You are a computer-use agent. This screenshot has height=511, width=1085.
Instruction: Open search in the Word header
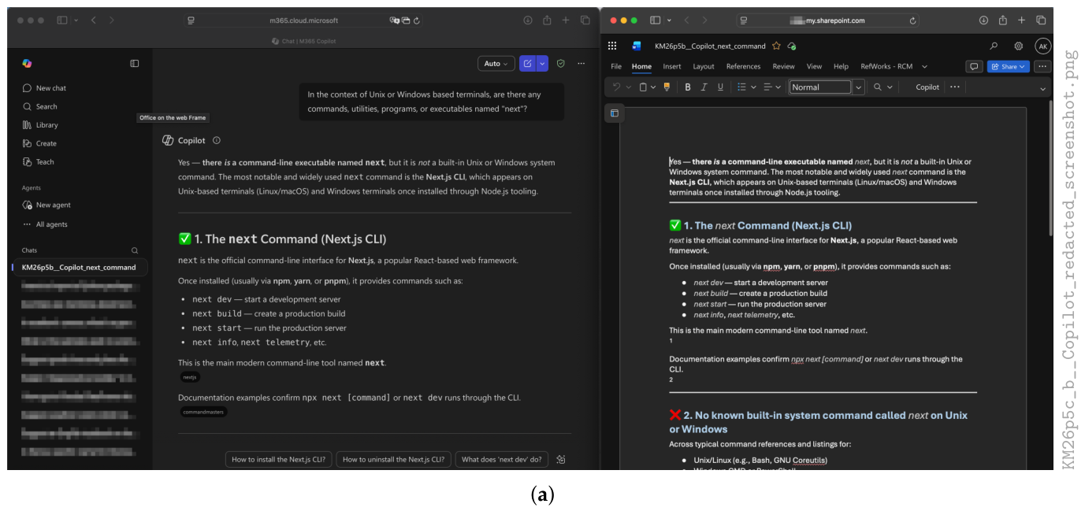[x=994, y=46]
